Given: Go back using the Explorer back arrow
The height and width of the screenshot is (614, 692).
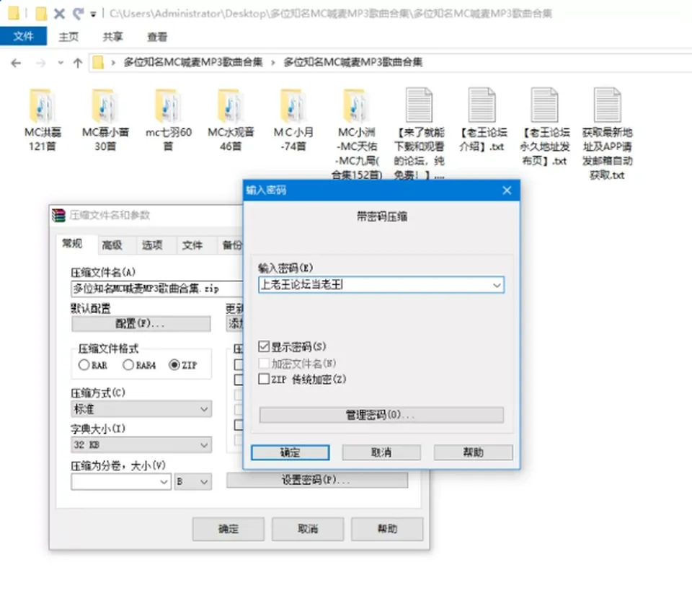Looking at the screenshot, I should tap(16, 63).
